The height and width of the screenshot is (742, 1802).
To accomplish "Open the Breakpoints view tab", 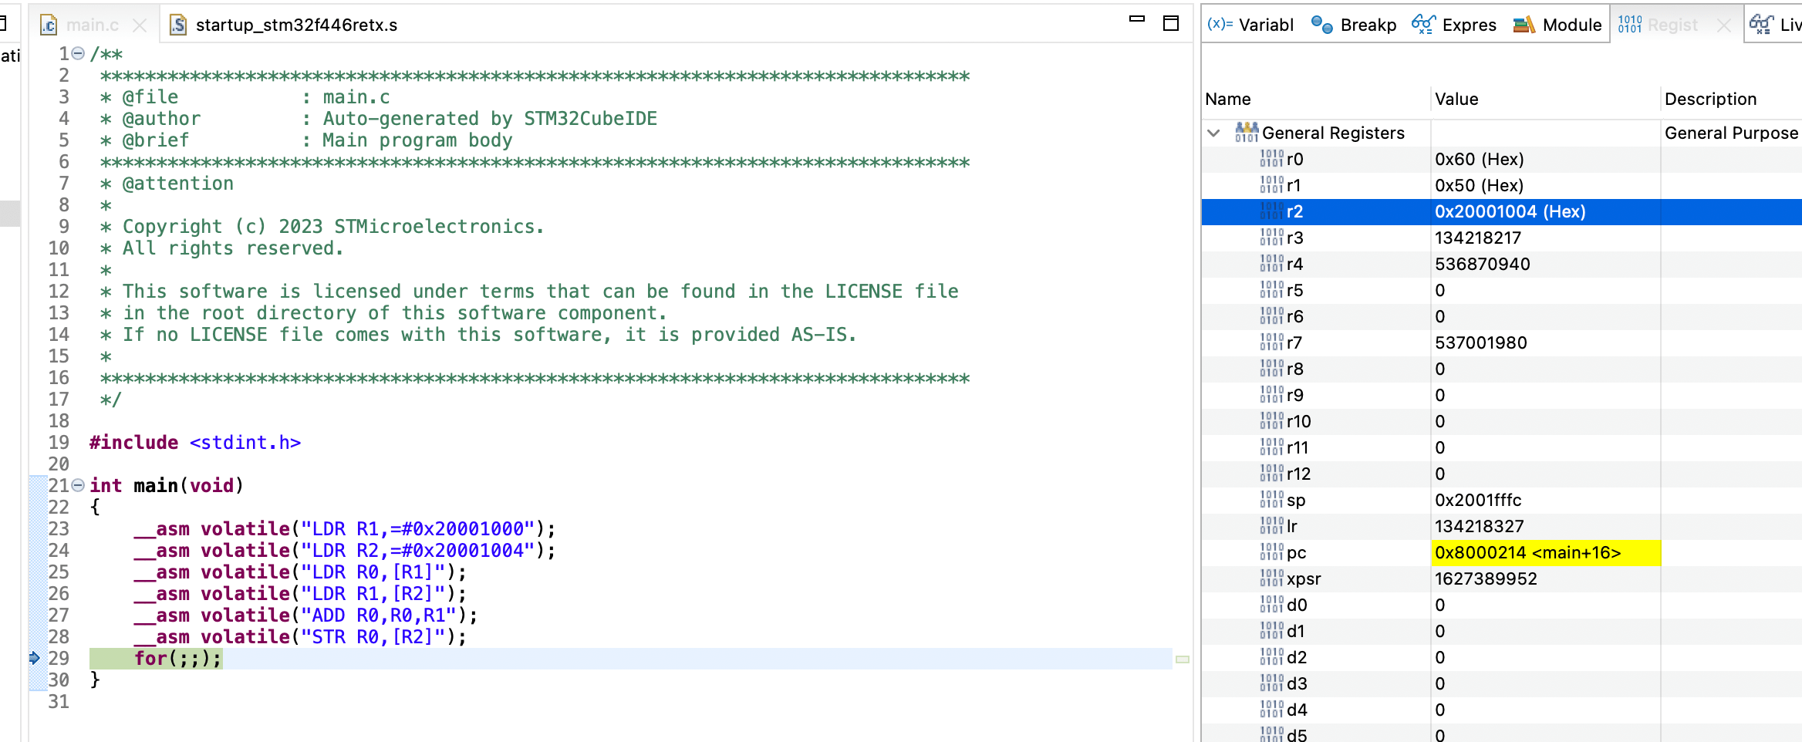I will pyautogui.click(x=1354, y=25).
